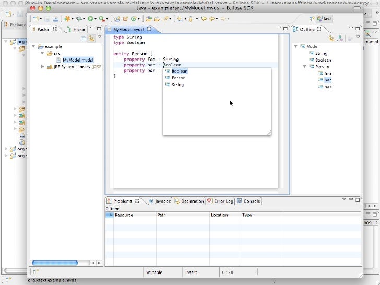Click the Search flashlight icon
The height and width of the screenshot is (285, 380).
(x=165, y=19)
